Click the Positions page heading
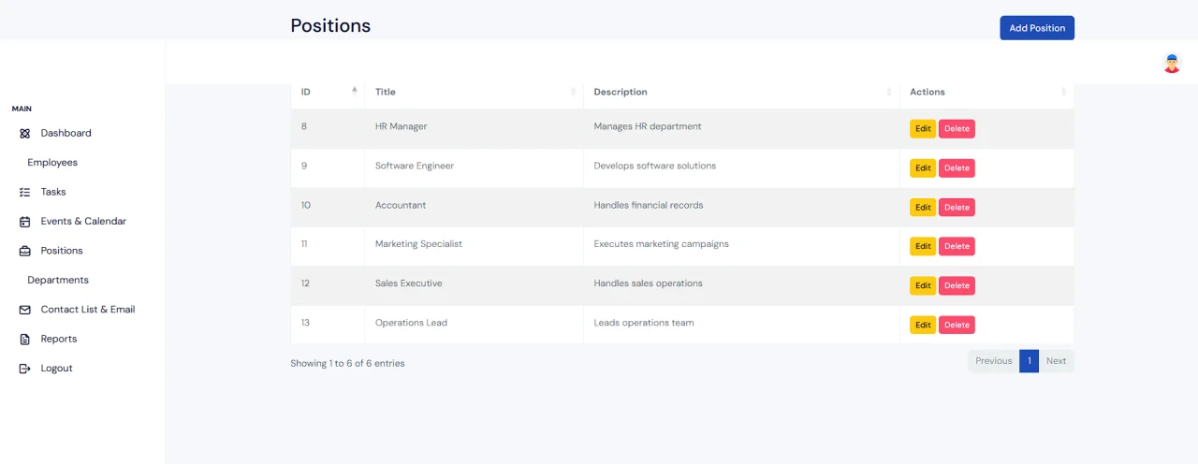This screenshot has width=1198, height=464. (330, 26)
